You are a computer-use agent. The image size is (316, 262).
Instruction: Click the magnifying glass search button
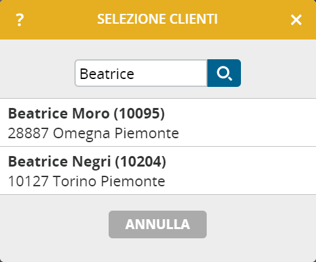(224, 73)
